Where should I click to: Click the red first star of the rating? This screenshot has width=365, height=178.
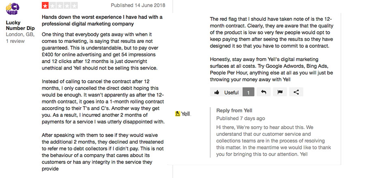(x=45, y=6)
